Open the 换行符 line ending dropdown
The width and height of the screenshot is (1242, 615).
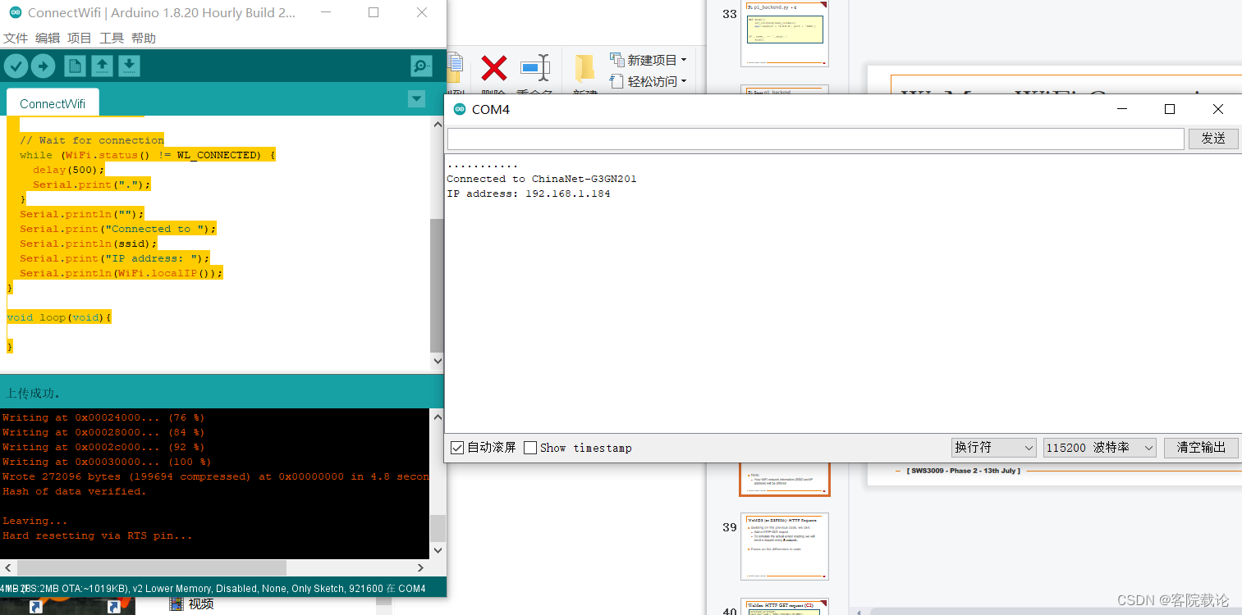click(993, 447)
